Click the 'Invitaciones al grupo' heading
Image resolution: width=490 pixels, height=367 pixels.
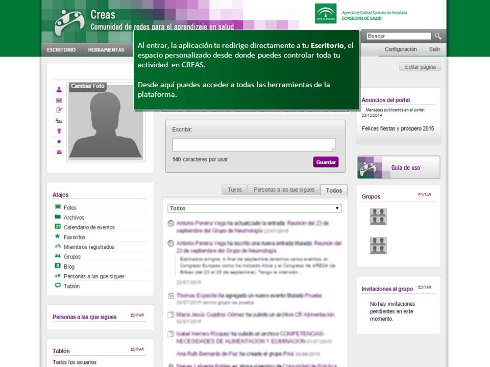pos(387,289)
